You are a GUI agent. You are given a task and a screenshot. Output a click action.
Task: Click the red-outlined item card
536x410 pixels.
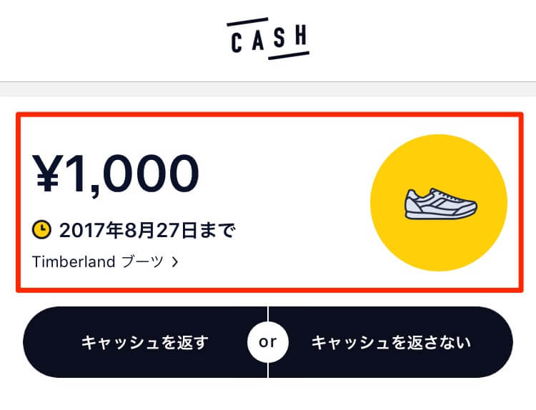tap(269, 202)
